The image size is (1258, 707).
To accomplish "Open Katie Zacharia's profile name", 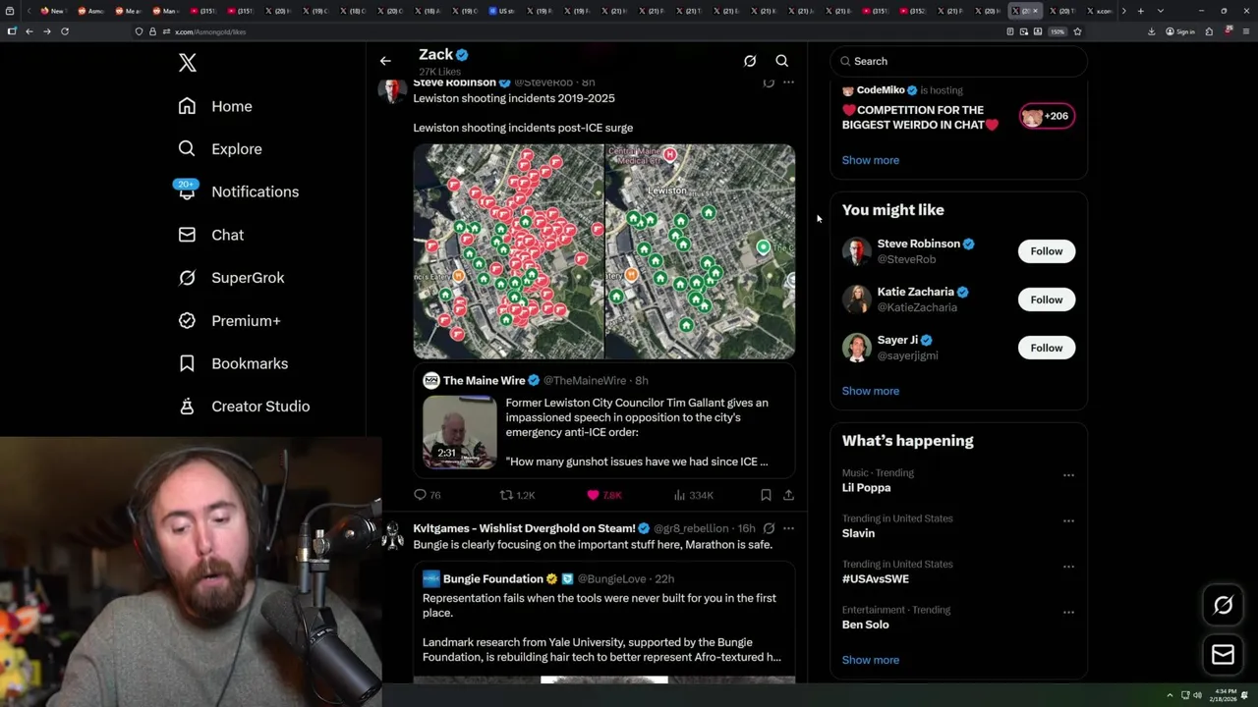I will click(x=915, y=292).
